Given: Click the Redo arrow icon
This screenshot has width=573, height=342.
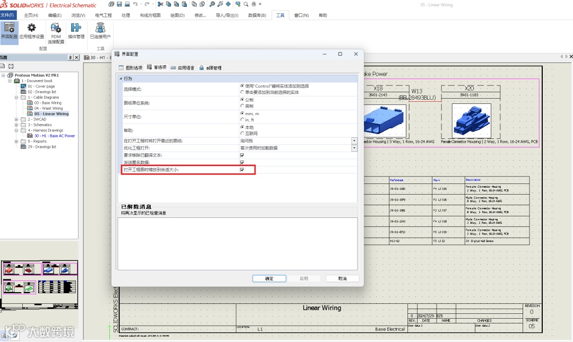Looking at the screenshot, I should (147, 4).
